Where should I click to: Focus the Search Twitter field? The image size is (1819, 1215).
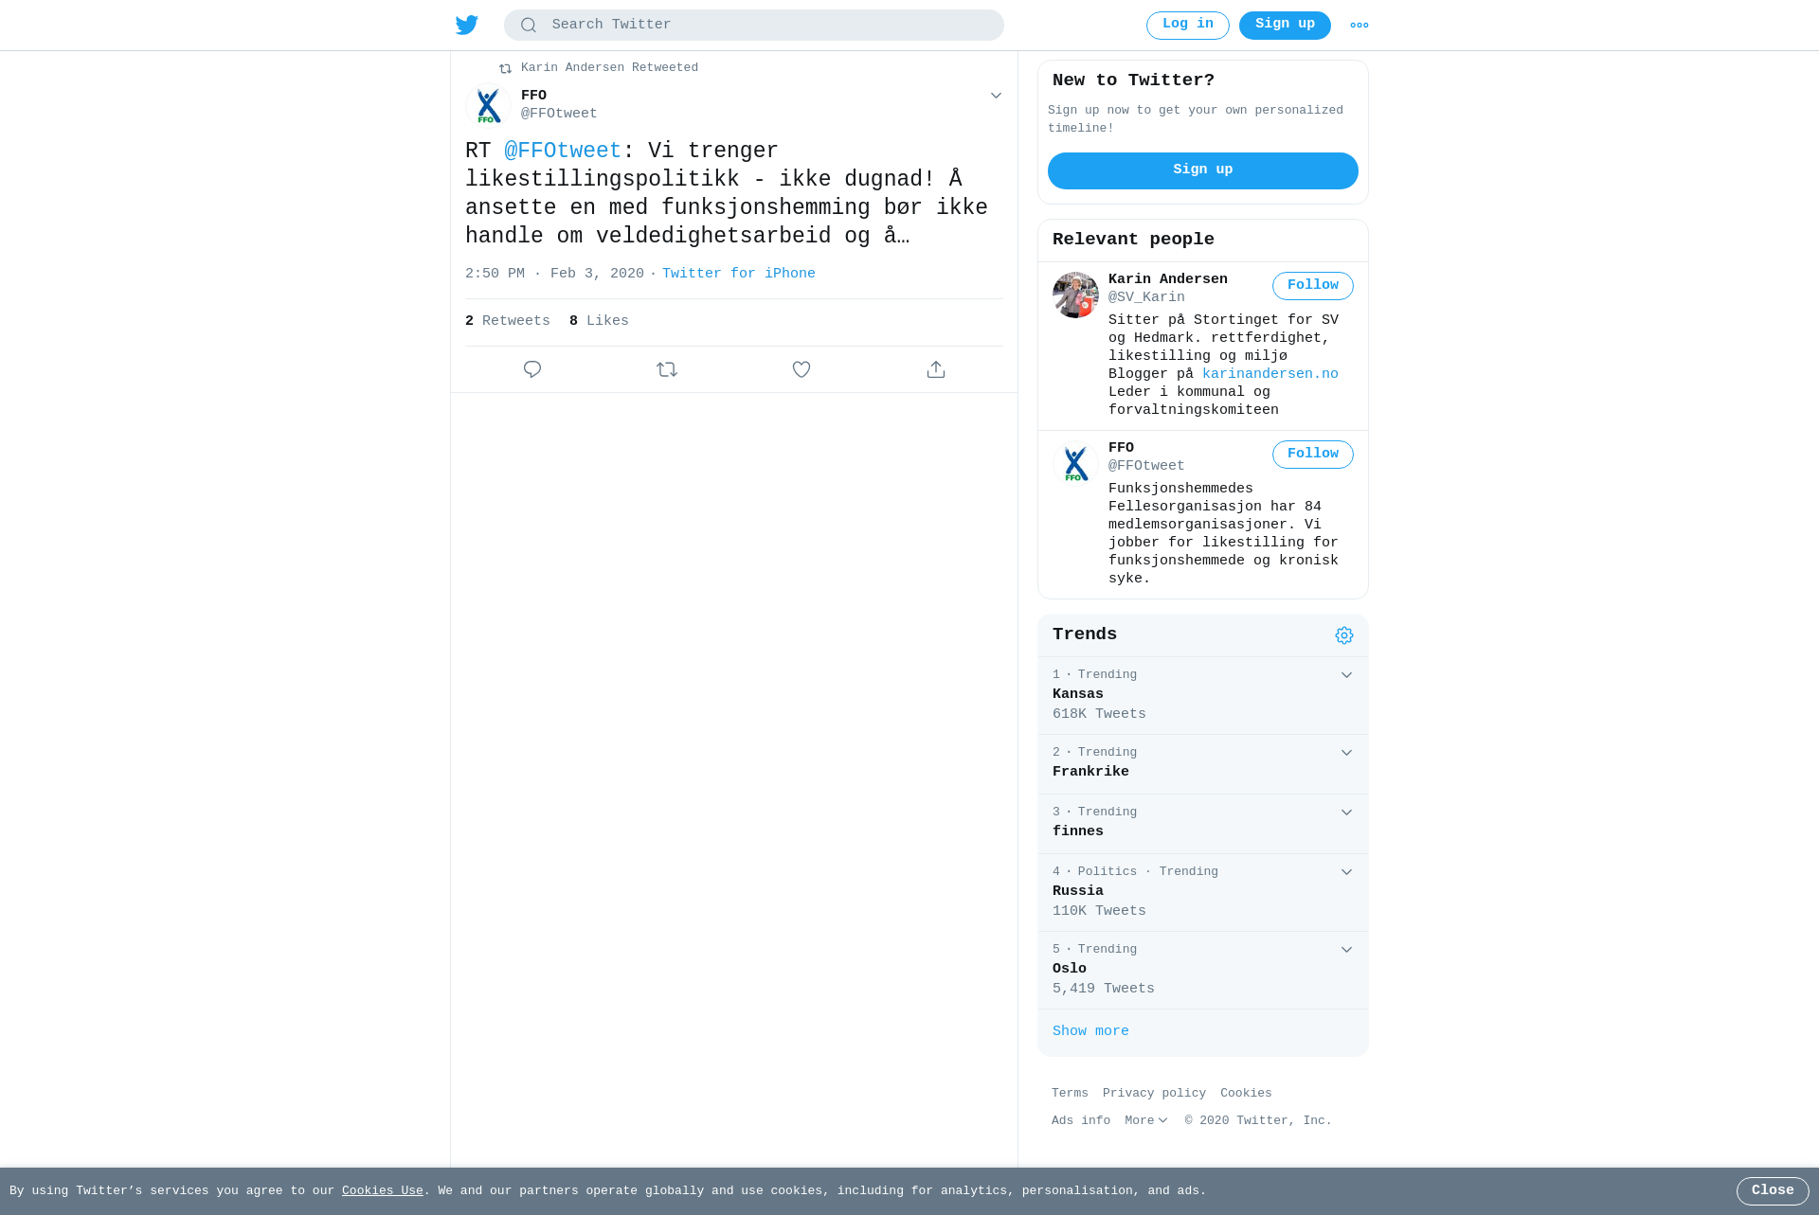(754, 26)
